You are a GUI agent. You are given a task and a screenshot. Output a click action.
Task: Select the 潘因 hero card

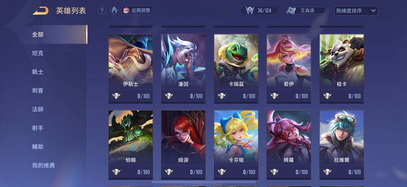183,69
